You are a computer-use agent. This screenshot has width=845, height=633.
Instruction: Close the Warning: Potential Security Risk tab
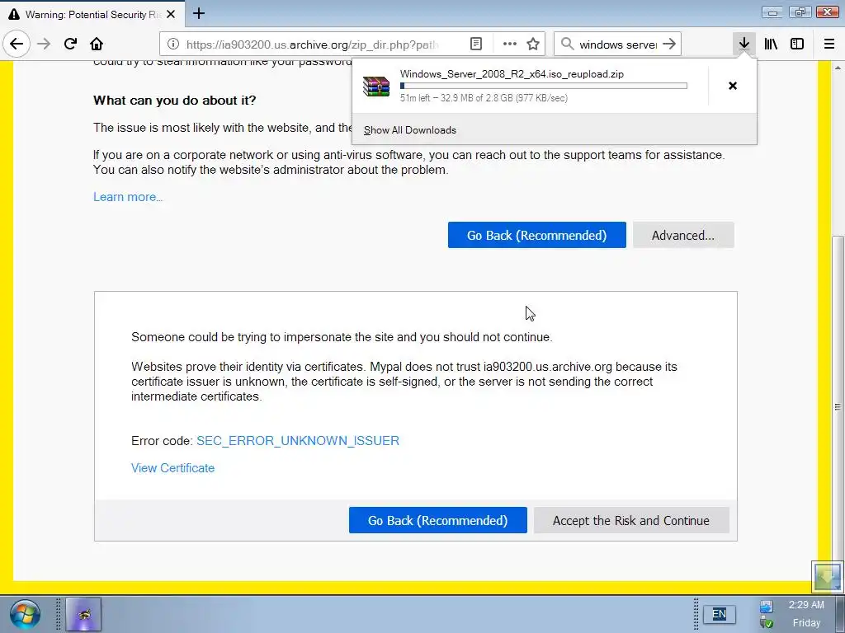[171, 14]
